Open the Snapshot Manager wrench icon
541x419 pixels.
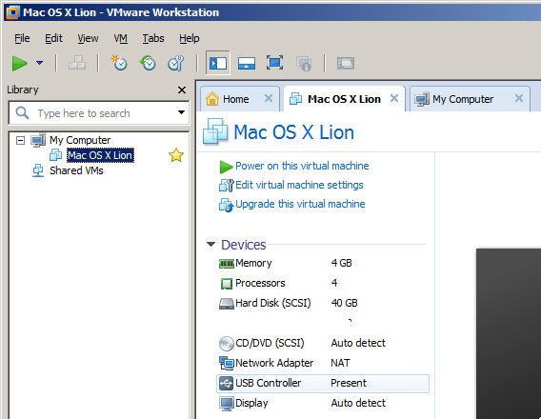coord(176,63)
